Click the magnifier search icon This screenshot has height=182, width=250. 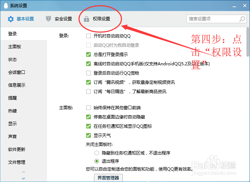tap(242, 19)
